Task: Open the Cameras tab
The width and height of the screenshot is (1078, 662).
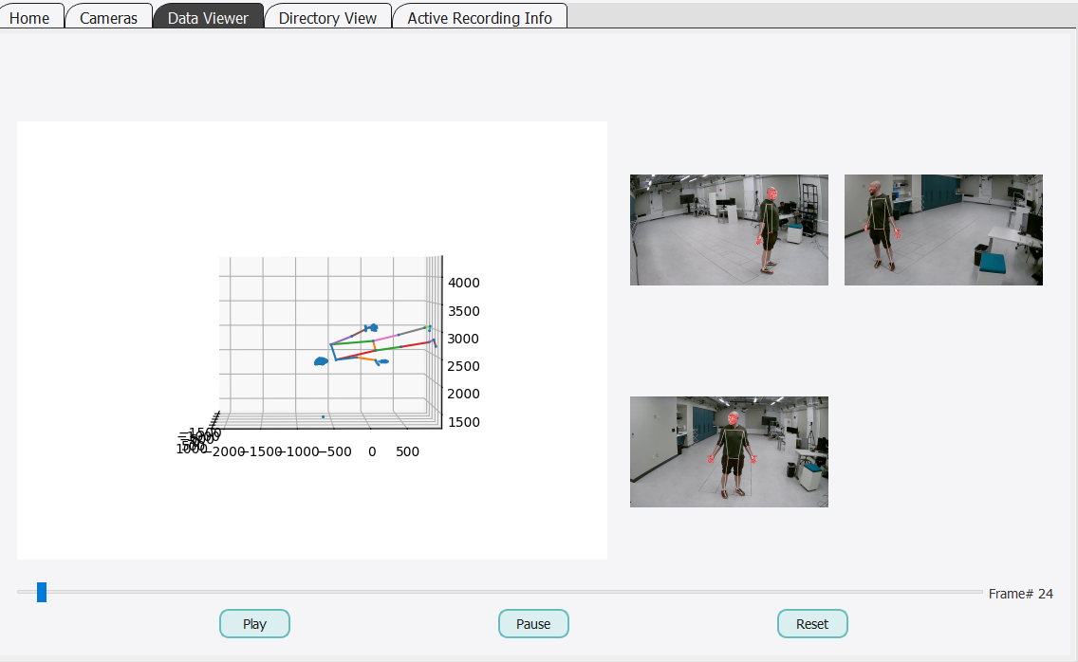Action: coord(108,18)
